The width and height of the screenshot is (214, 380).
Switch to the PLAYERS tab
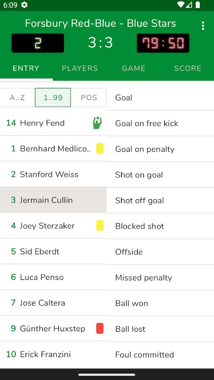click(80, 69)
